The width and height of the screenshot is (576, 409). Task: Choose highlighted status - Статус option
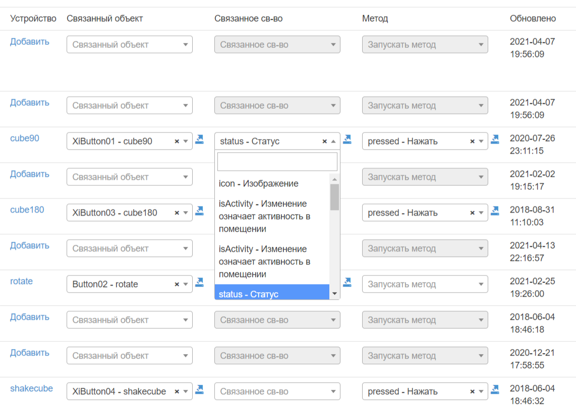[x=271, y=294]
